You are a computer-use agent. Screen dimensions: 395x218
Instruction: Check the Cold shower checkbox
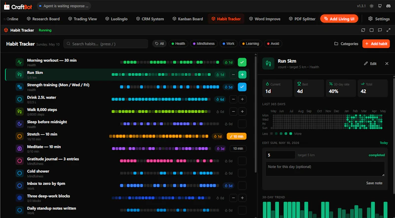[x=242, y=173]
